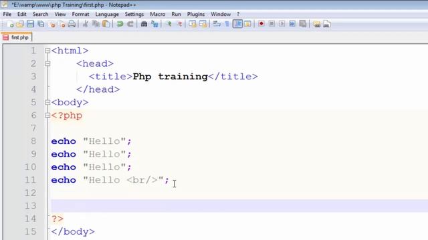
Task: Open the Format menu
Action: pos(80,14)
